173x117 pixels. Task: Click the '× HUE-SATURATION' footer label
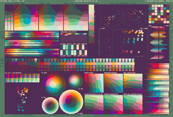coord(22,115)
